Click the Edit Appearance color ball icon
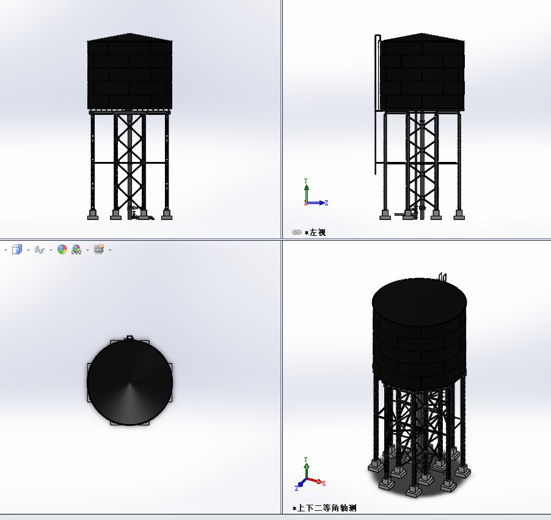Viewport: 551px width, 520px height. coord(62,250)
